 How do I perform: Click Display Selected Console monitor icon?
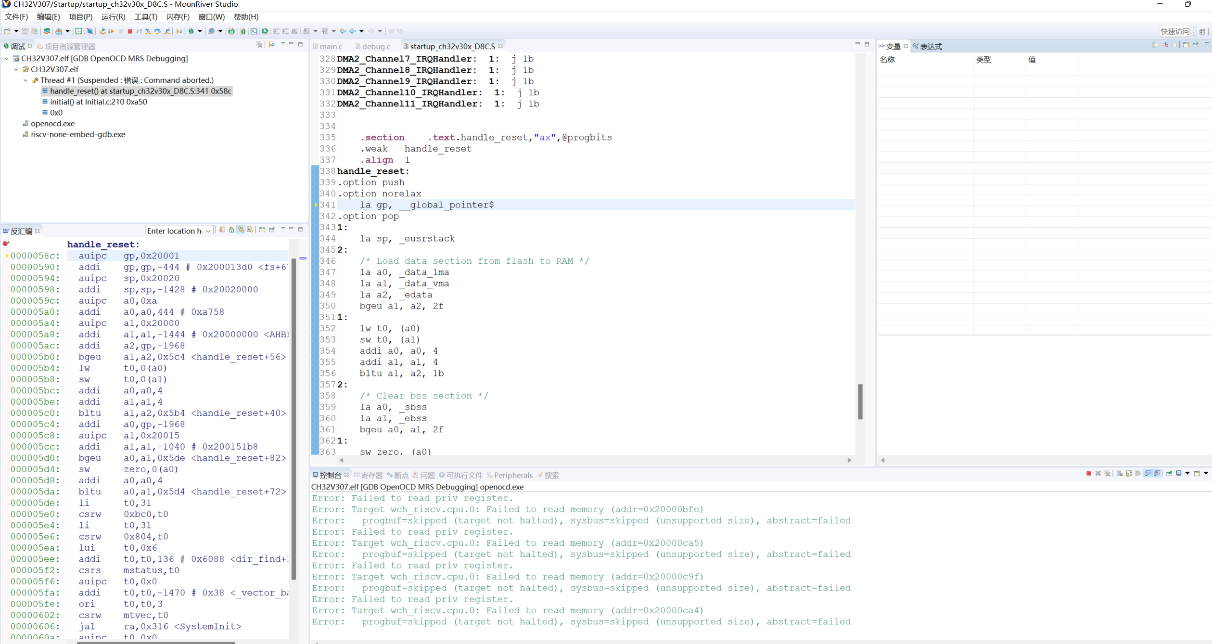[1179, 473]
